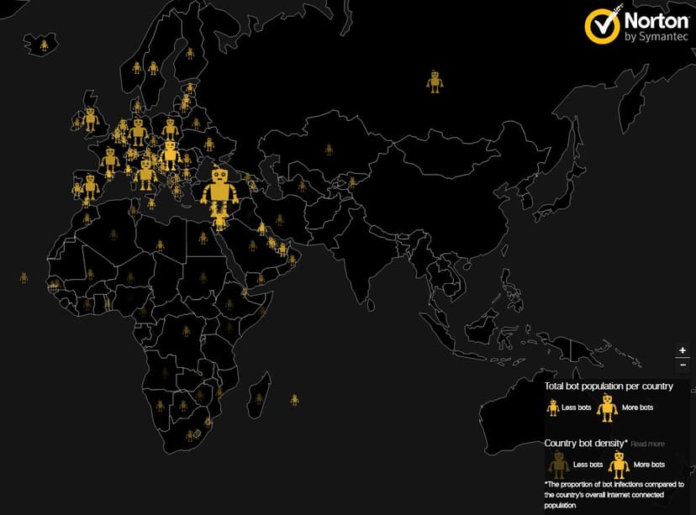Select the bot icon over the United Kingdom
This screenshot has height=515, width=696.
tap(91, 119)
